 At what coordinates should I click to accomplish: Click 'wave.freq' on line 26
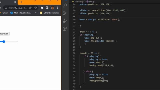pyautogui.click(x=90, y=41)
